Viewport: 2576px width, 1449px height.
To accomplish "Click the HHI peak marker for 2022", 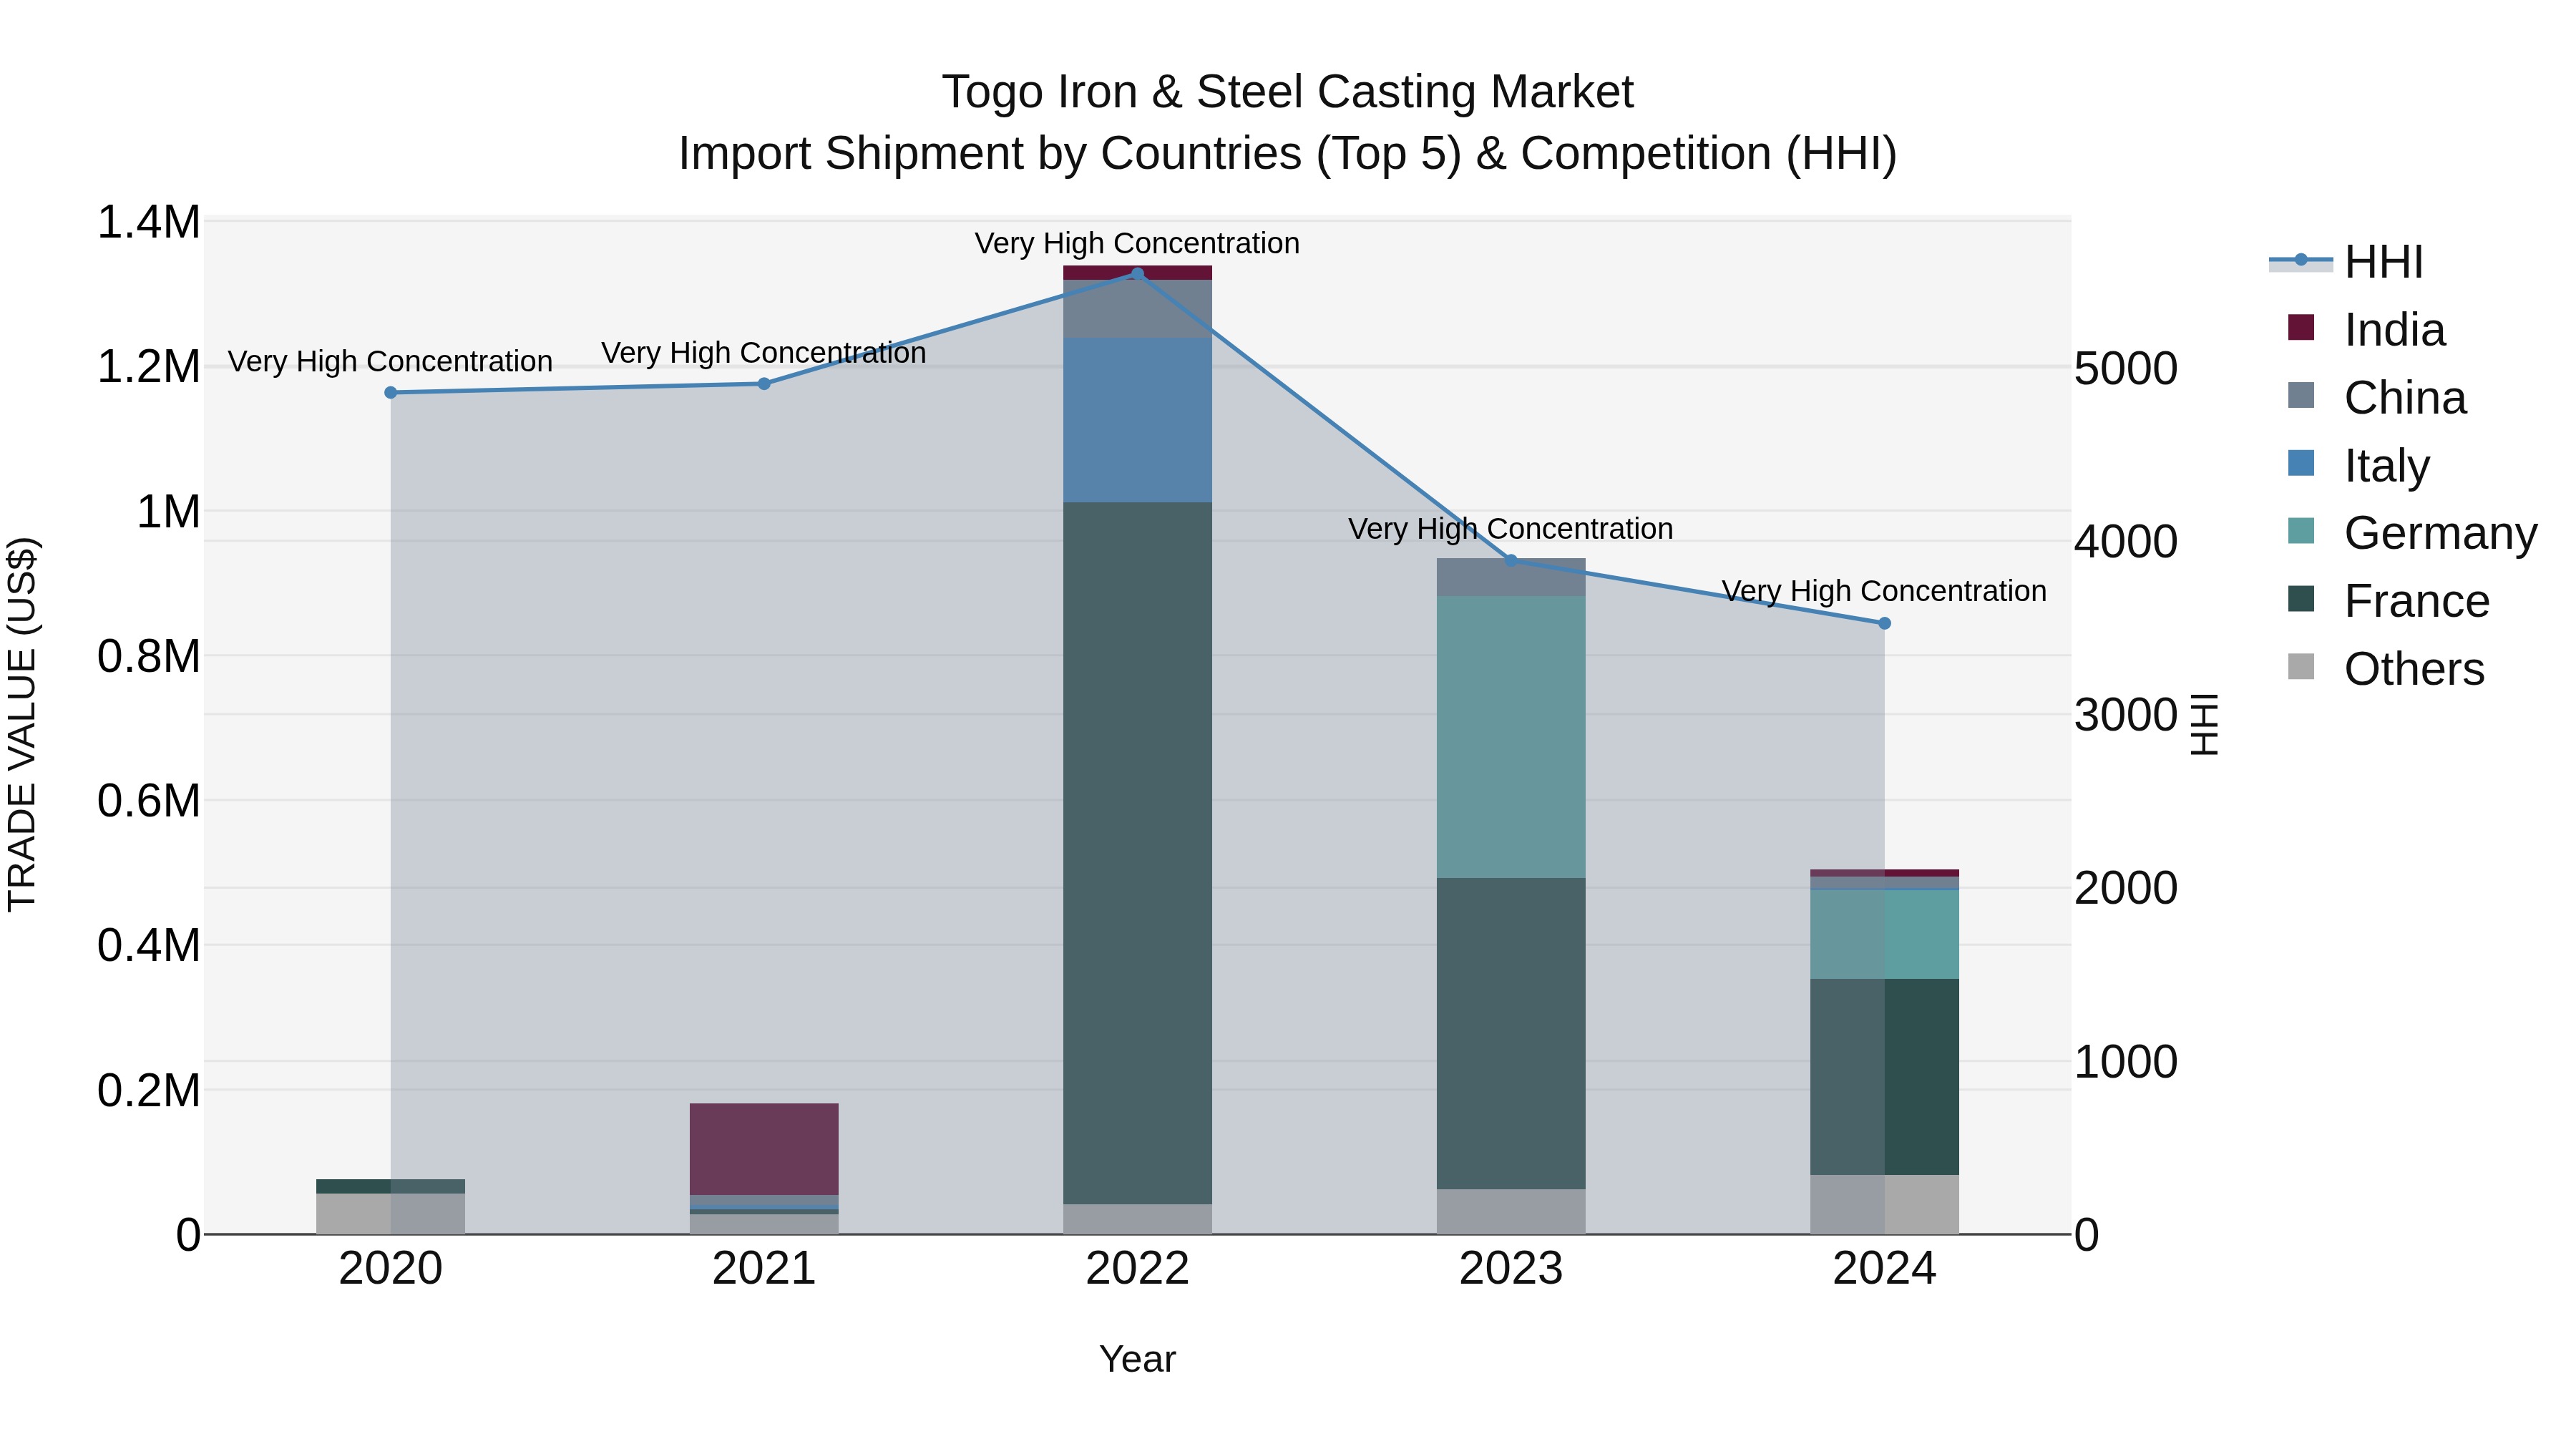I will coord(1137,274).
